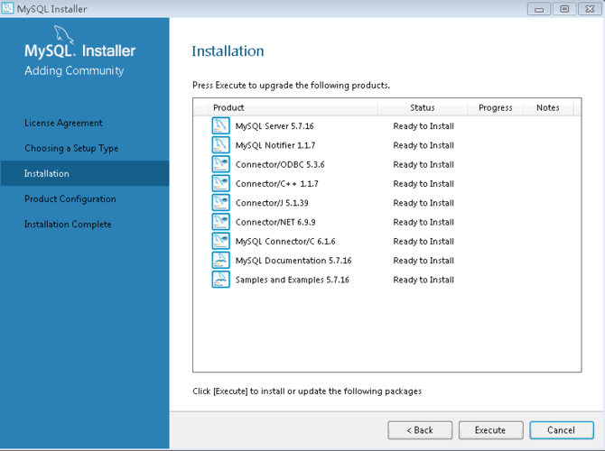Select the MySQL Notifier 1.1.7 row text
Viewport: 605px width, 451px height.
pos(275,145)
